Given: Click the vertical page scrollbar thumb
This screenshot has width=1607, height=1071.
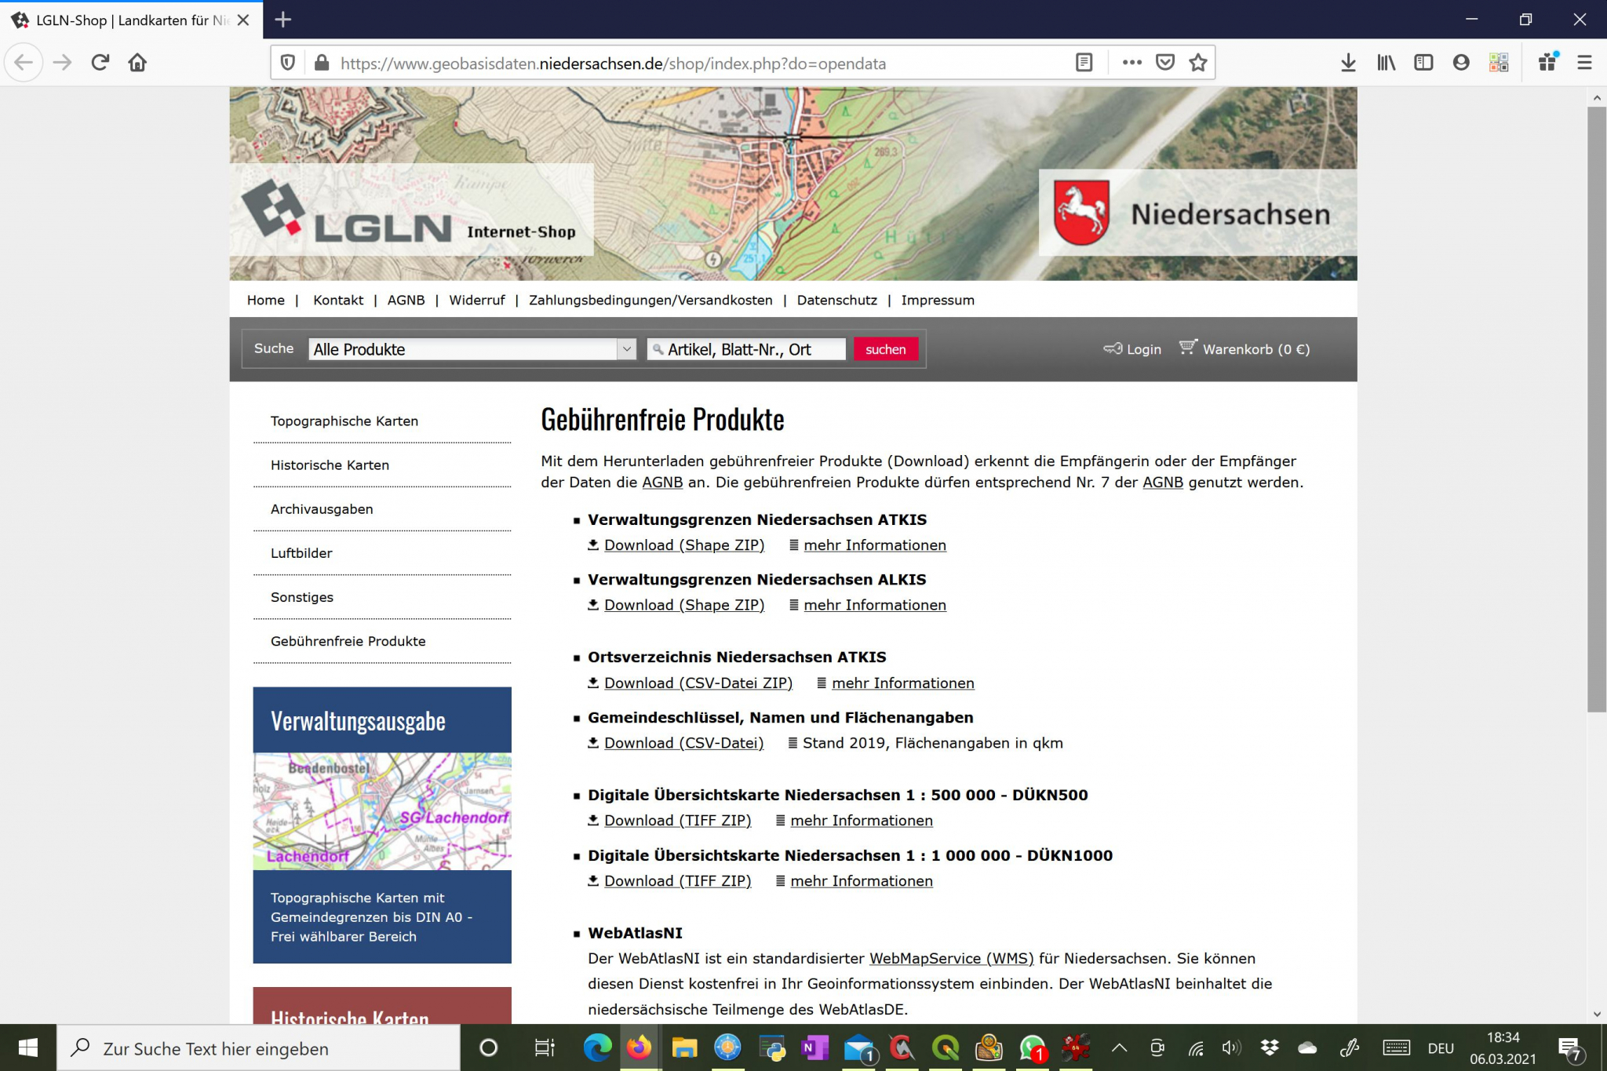Looking at the screenshot, I should pos(1596,408).
